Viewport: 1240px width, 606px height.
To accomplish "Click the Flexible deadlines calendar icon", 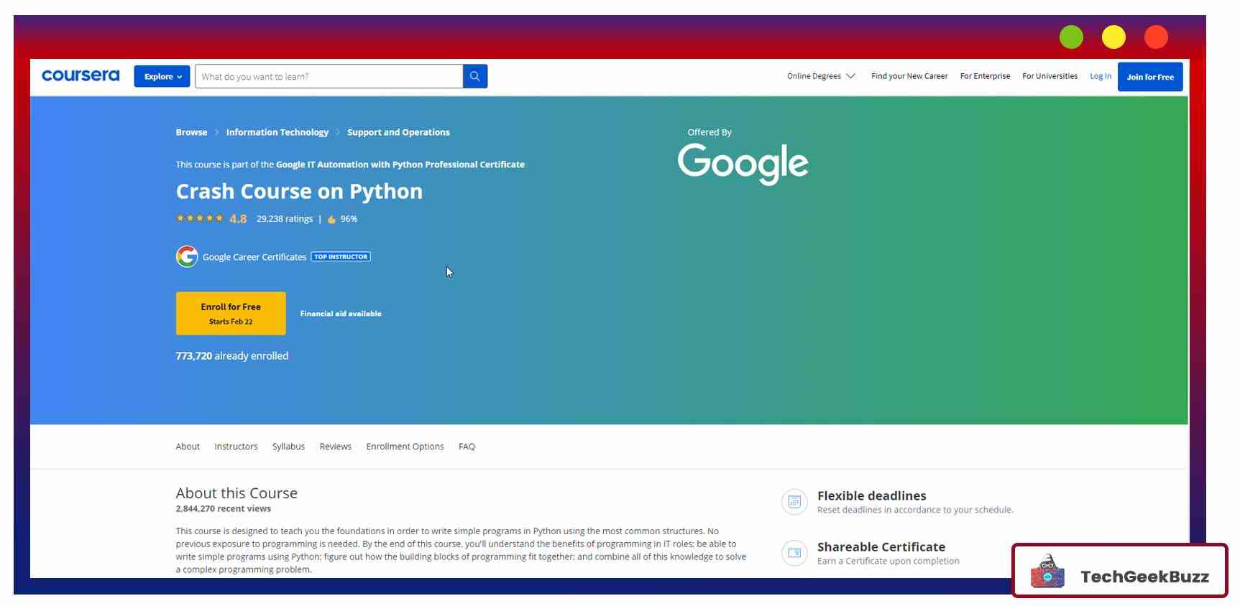I will coord(794,502).
